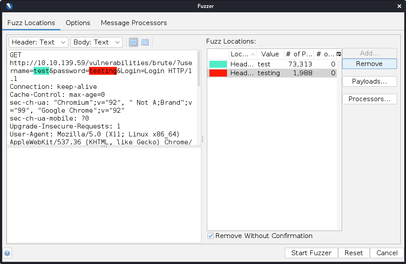
Task: Sort by the Location column header
Action: point(242,54)
